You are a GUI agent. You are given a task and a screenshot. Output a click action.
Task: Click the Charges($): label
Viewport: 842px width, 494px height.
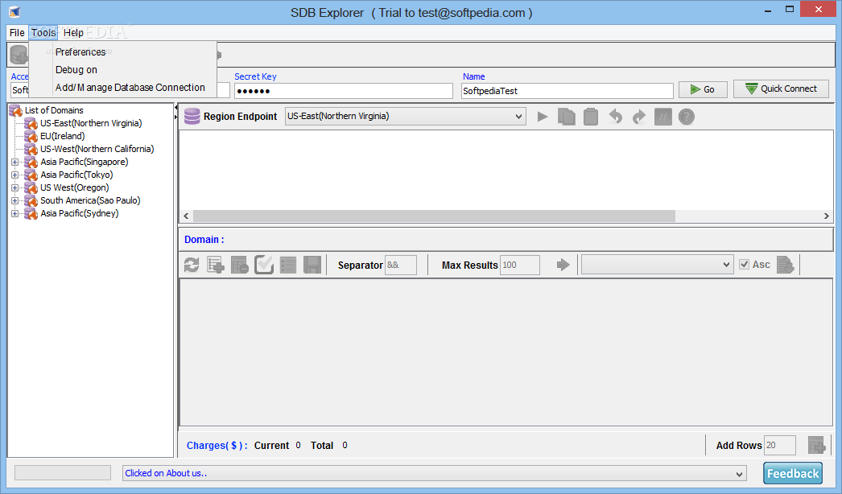(217, 445)
